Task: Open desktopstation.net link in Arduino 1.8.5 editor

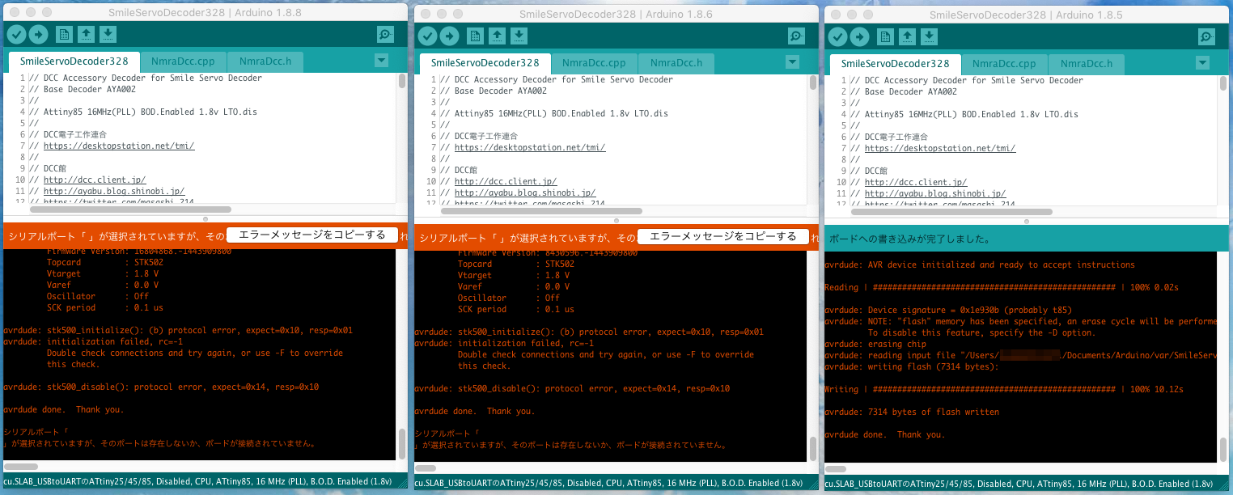Action: pyautogui.click(x=940, y=148)
